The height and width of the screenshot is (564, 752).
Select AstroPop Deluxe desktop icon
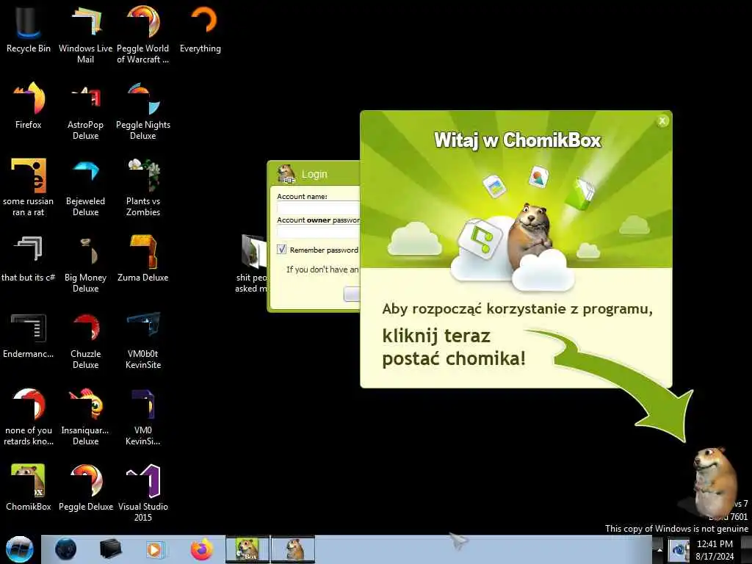pos(85,110)
